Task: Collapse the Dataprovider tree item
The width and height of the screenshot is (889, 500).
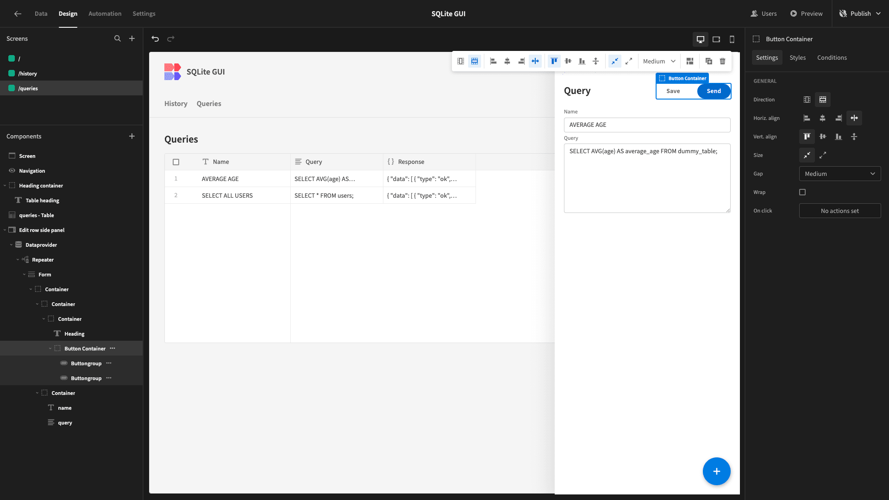Action: click(x=11, y=245)
